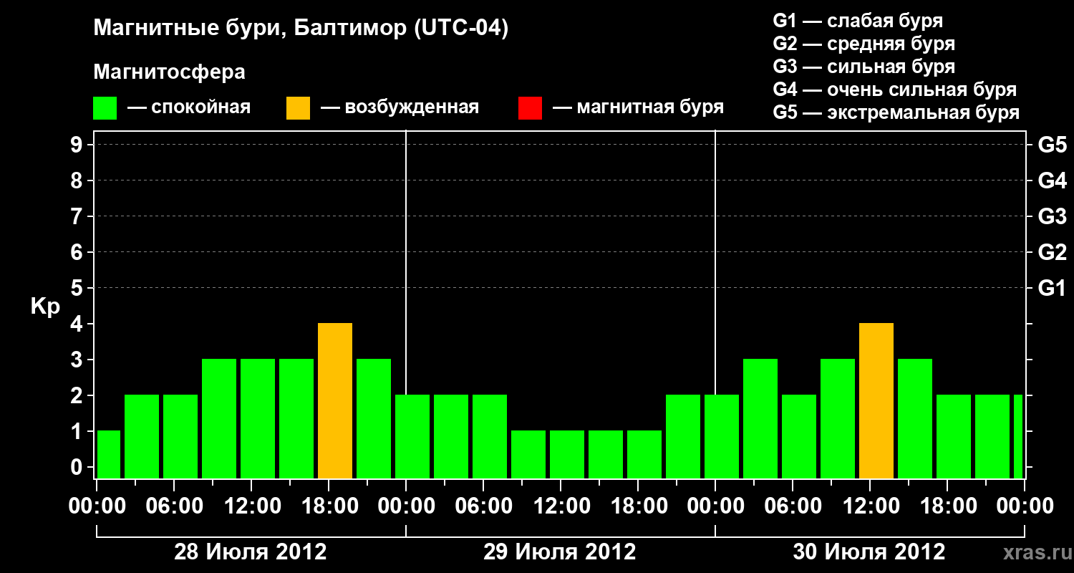Click the final '00:00' label ending 30 July
This screenshot has width=1074, height=573.
(1025, 506)
